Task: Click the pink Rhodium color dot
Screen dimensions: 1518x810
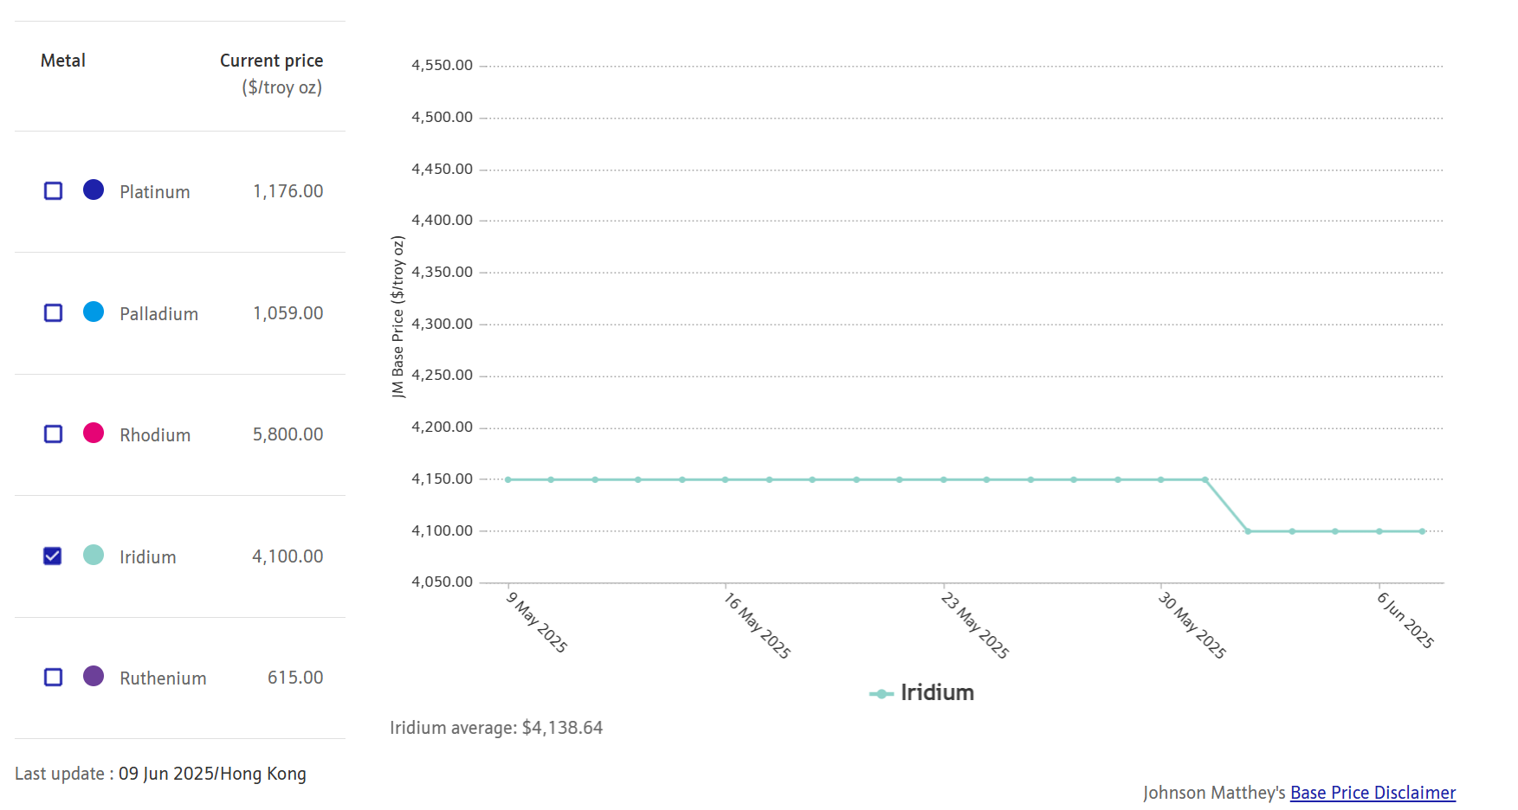Action: (x=94, y=433)
